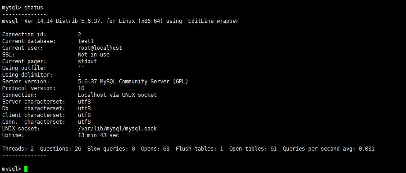The image size is (406, 173).
Task: Click the 'status' command text
Action: [x=34, y=8]
